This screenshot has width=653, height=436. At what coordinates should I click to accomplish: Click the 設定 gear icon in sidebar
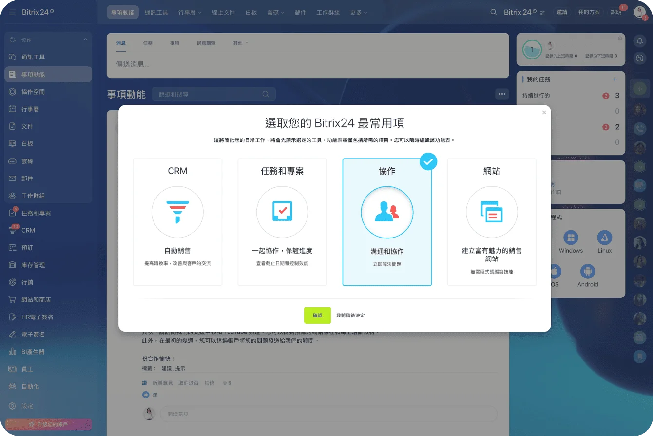point(13,406)
